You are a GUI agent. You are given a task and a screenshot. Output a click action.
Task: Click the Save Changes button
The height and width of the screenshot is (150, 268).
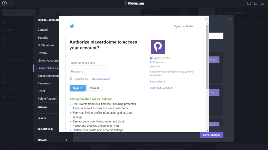tap(212, 135)
